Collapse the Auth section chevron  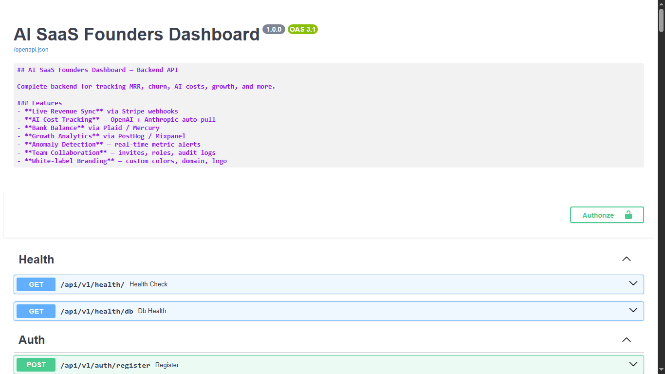[627, 339]
